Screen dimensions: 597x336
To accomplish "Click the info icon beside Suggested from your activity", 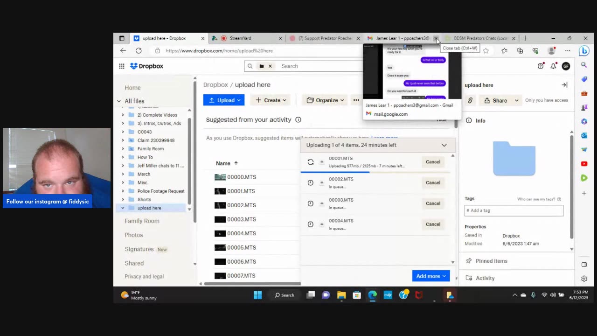I will point(298,119).
